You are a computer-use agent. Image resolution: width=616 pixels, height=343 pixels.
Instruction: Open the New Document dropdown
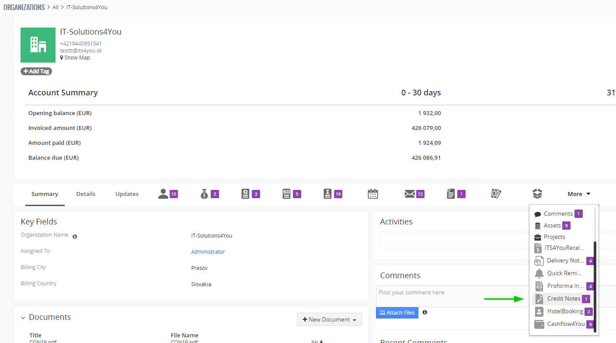click(x=329, y=320)
